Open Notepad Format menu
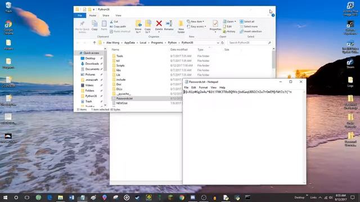Screen dimensions: 360x202 point(203,88)
